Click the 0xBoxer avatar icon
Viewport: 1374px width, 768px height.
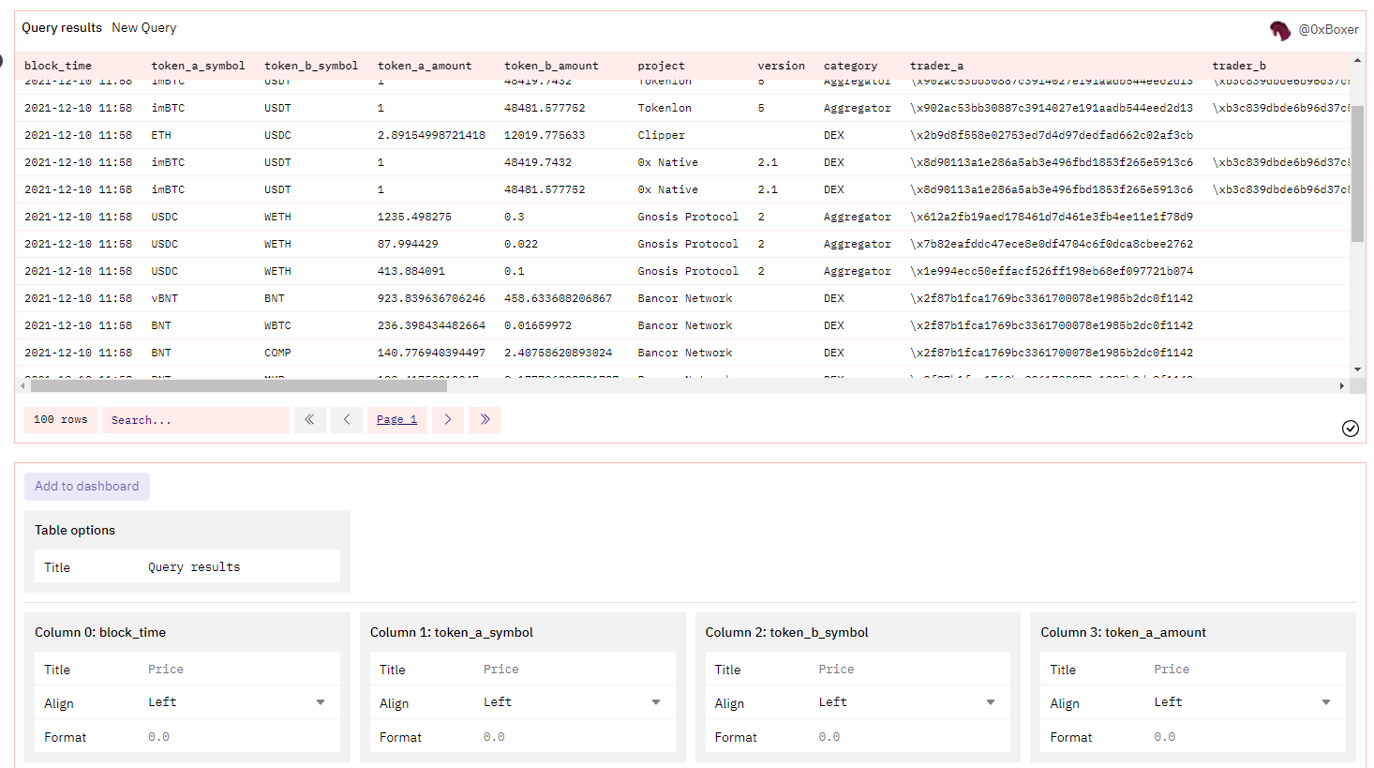click(1280, 30)
